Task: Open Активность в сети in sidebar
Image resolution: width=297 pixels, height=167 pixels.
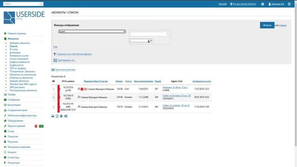Action: (19, 56)
